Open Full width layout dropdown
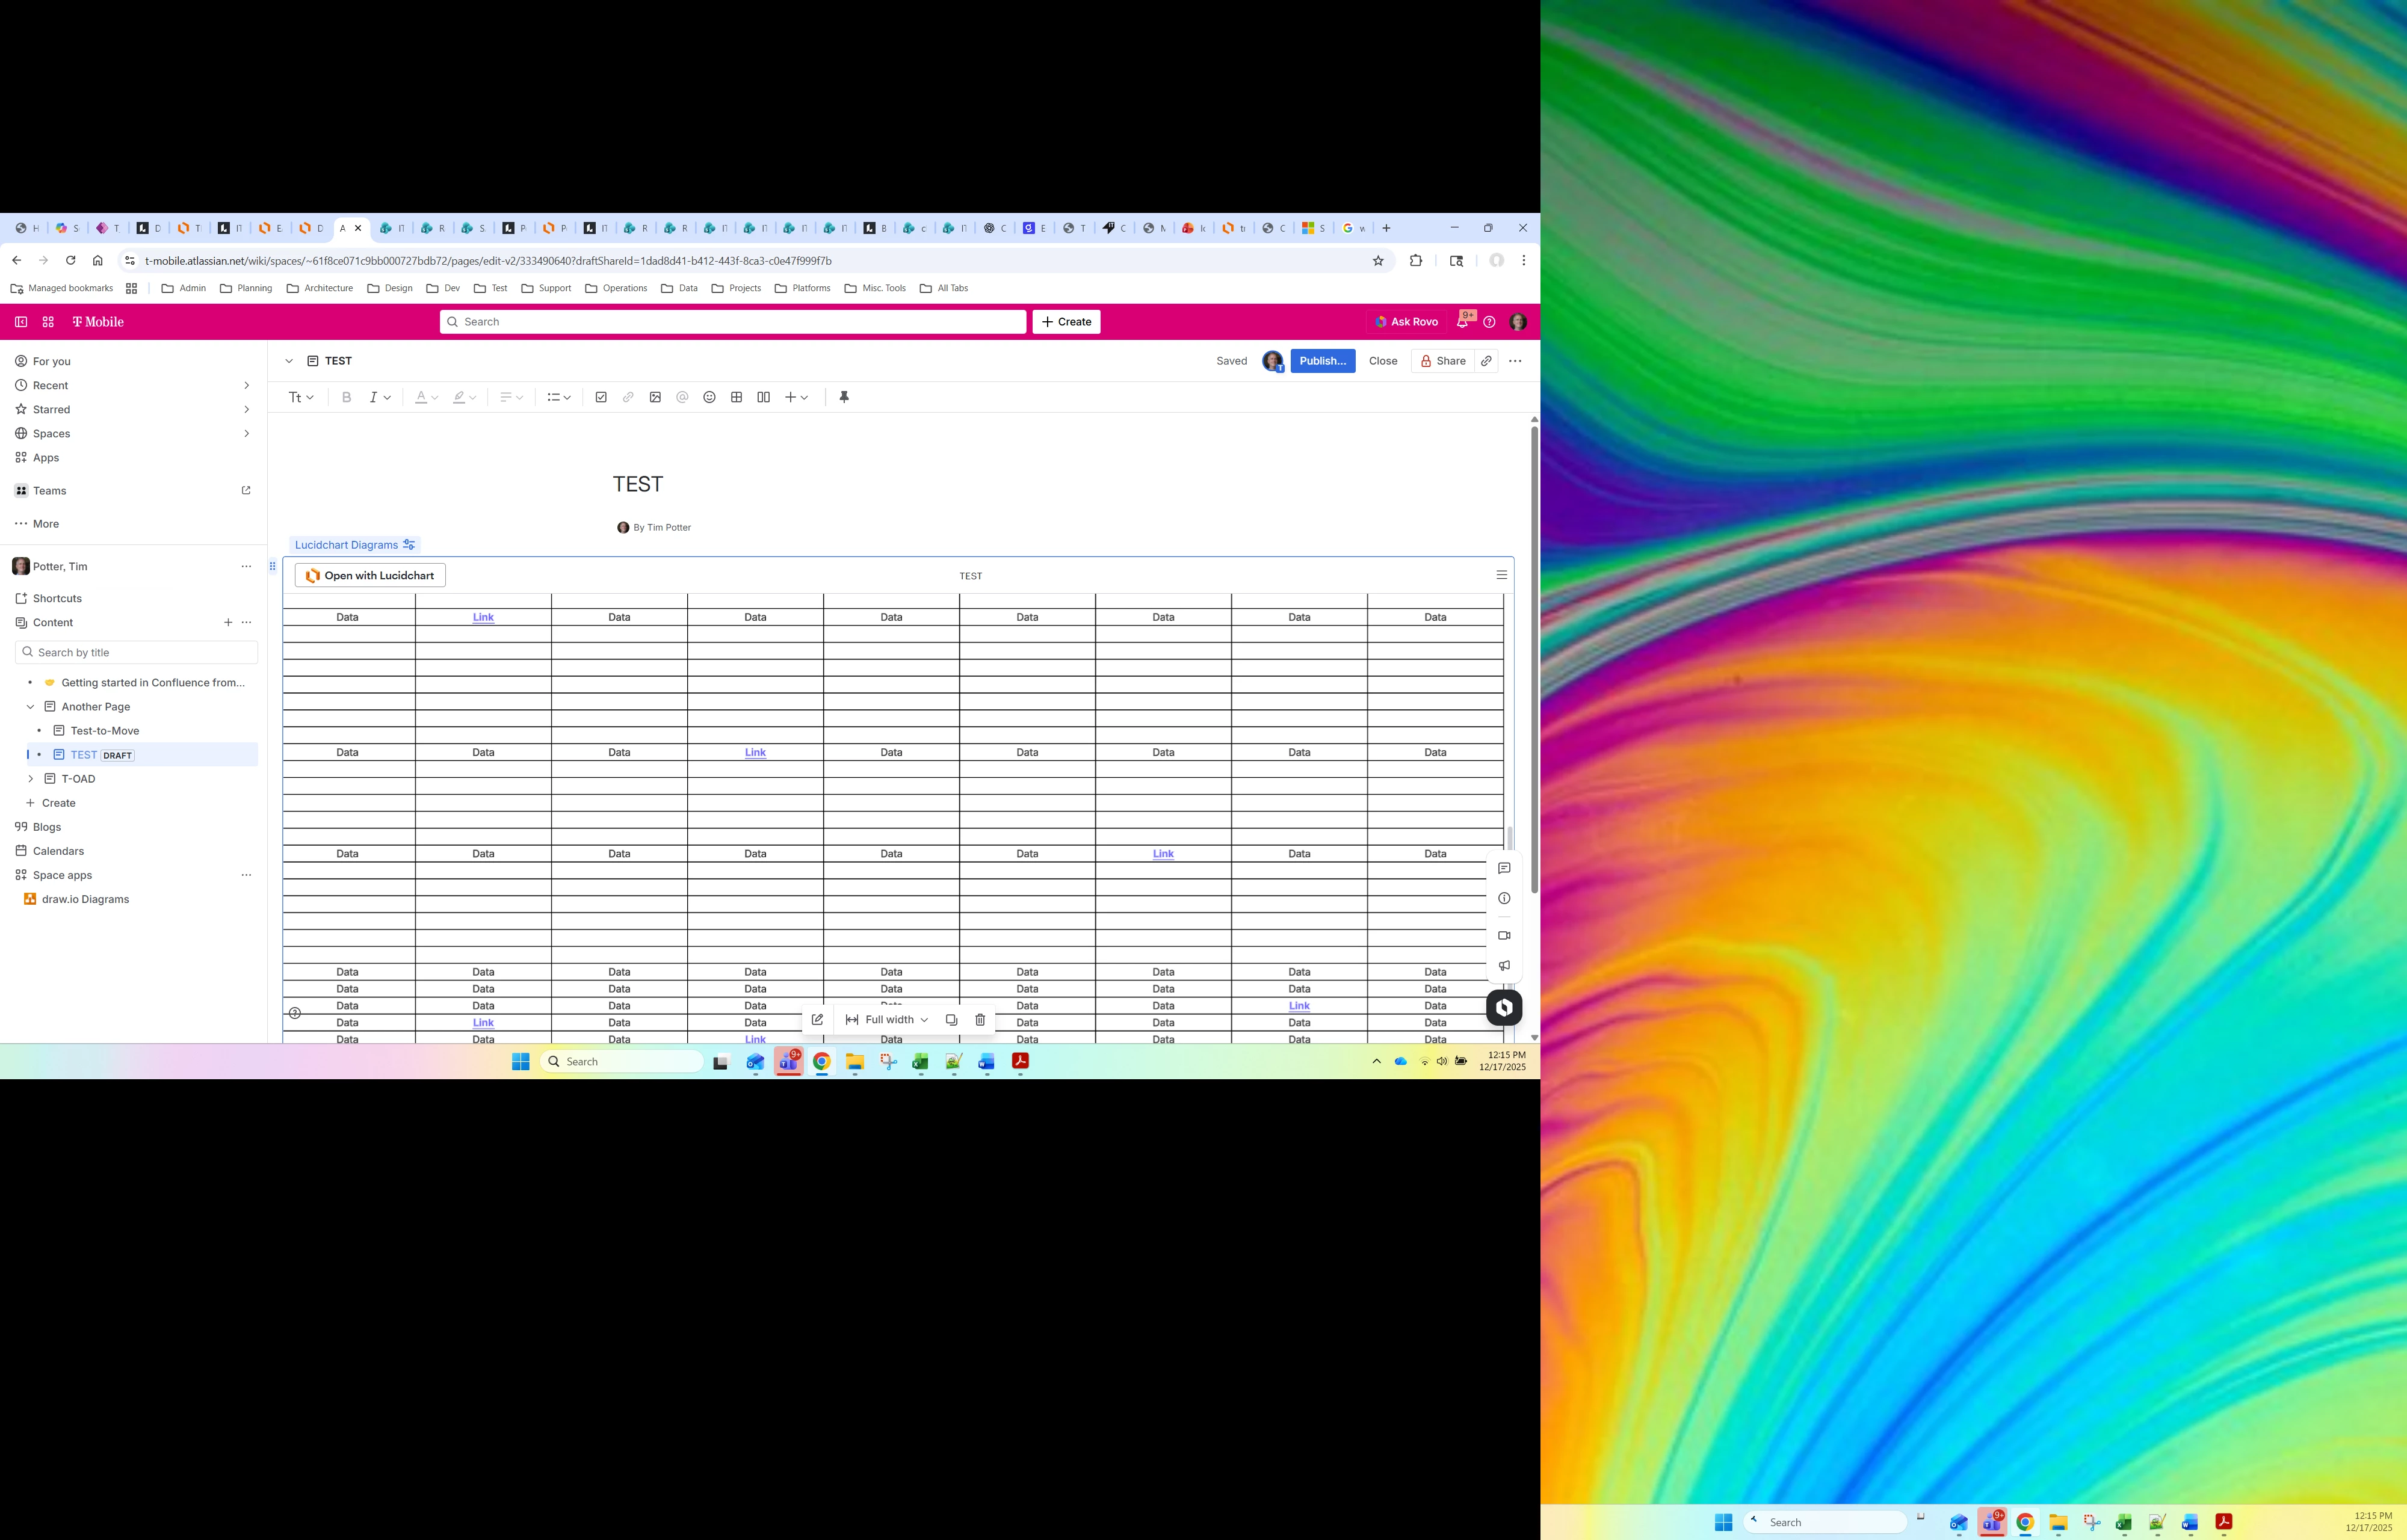 pos(887,1020)
